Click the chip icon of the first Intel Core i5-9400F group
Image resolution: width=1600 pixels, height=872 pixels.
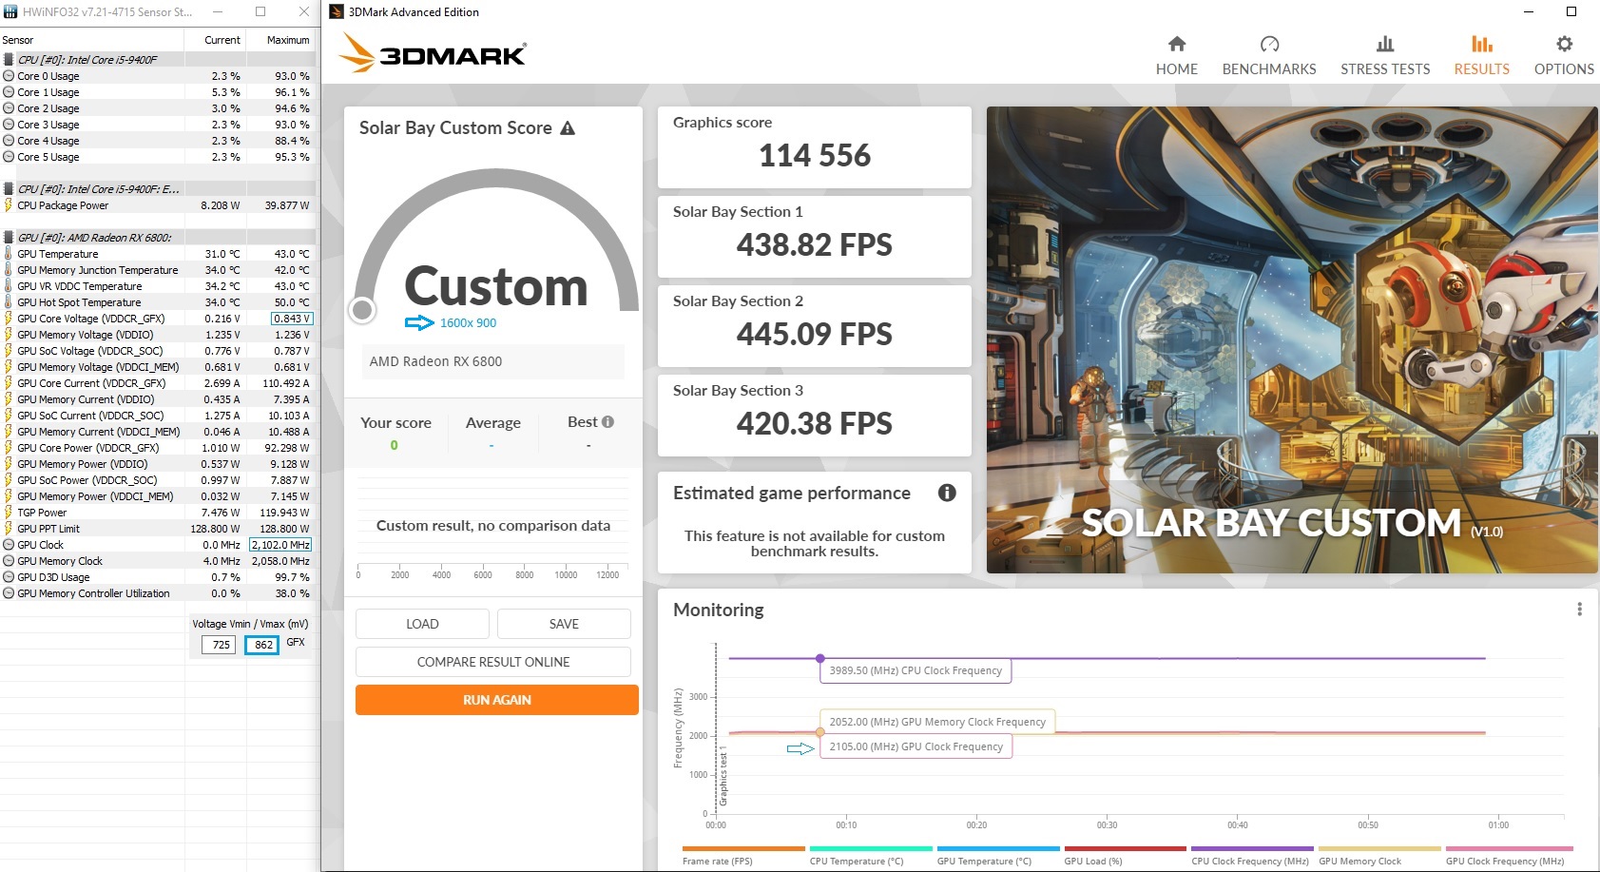pyautogui.click(x=9, y=59)
